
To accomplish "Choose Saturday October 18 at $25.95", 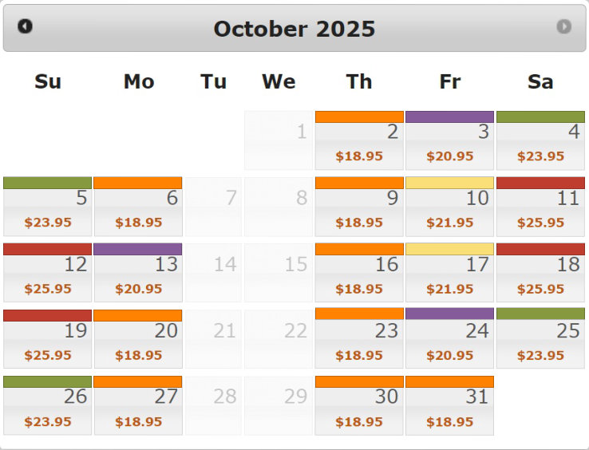I will click(x=540, y=273).
